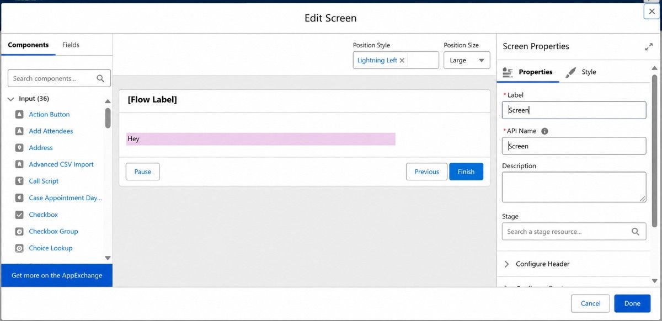Viewport: 662px width, 321px height.
Task: Click the Advanced CSV Import icon
Action: 19,164
